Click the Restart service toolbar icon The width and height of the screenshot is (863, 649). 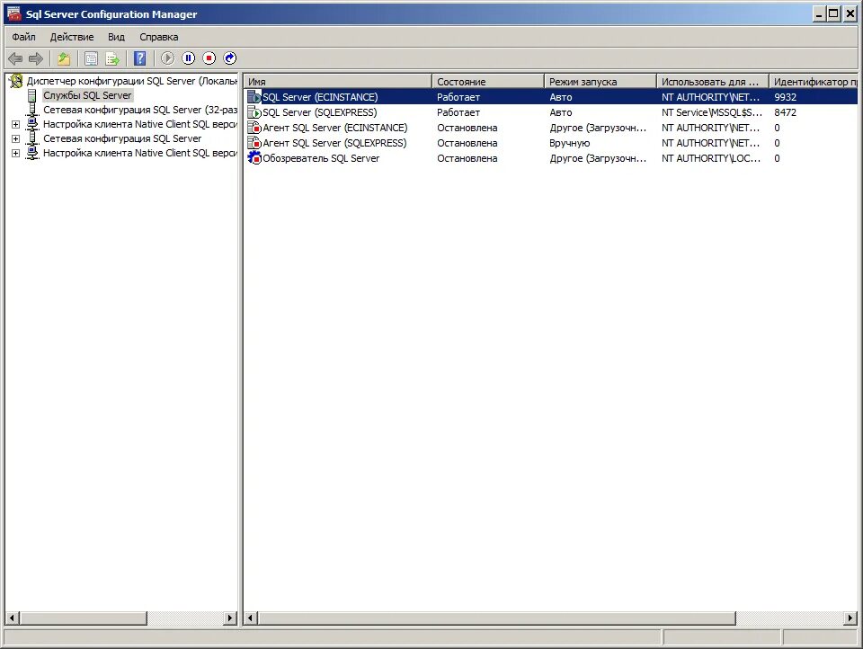coord(230,58)
